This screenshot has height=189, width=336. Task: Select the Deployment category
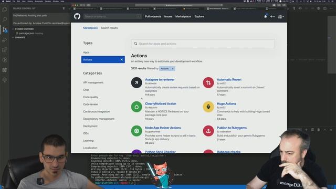(x=90, y=126)
